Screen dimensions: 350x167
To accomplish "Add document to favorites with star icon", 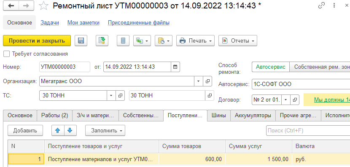I will click(44, 6).
